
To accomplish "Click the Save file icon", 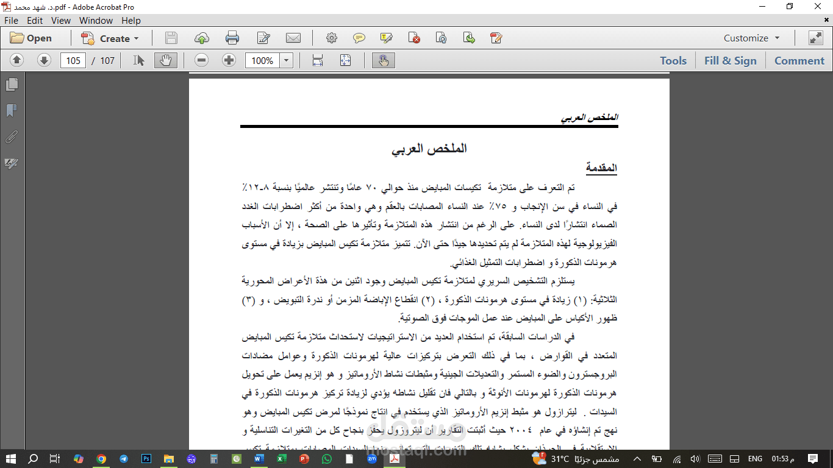I will coord(171,38).
